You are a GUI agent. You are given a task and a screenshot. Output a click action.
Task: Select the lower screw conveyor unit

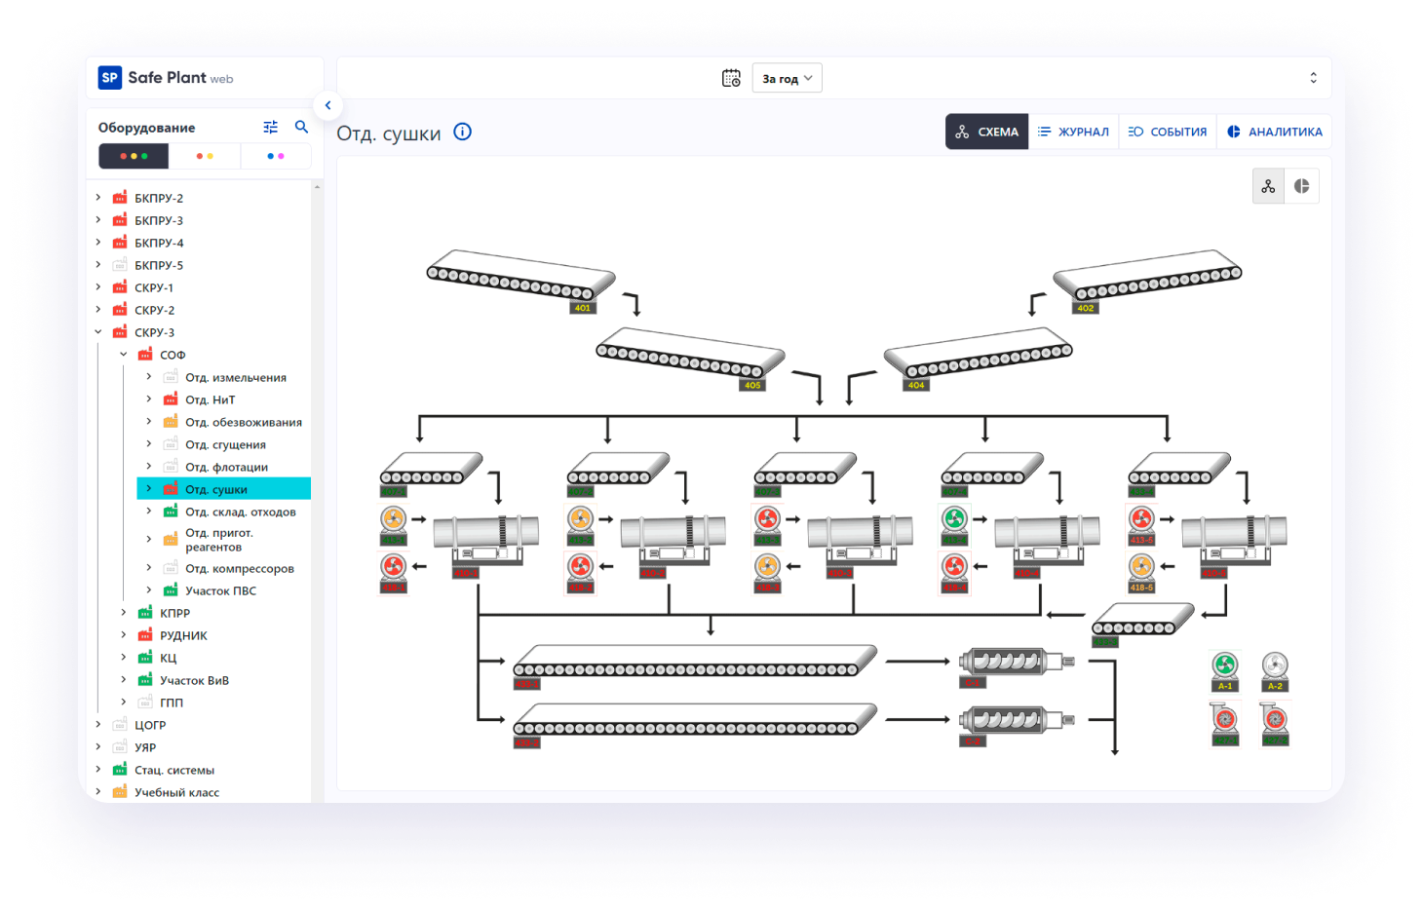(x=1017, y=724)
